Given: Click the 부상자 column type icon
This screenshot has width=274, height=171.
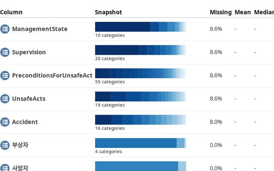Looking at the screenshot, I should pyautogui.click(x=5, y=145).
